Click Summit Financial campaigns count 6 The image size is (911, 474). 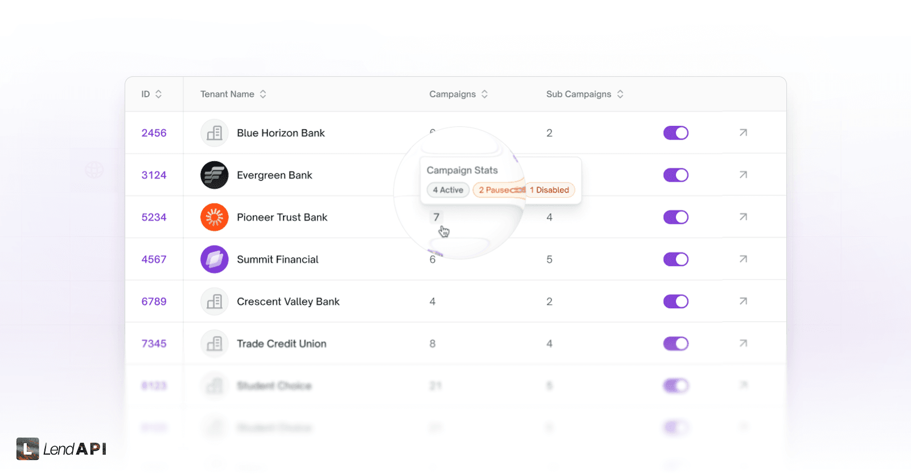coord(433,259)
